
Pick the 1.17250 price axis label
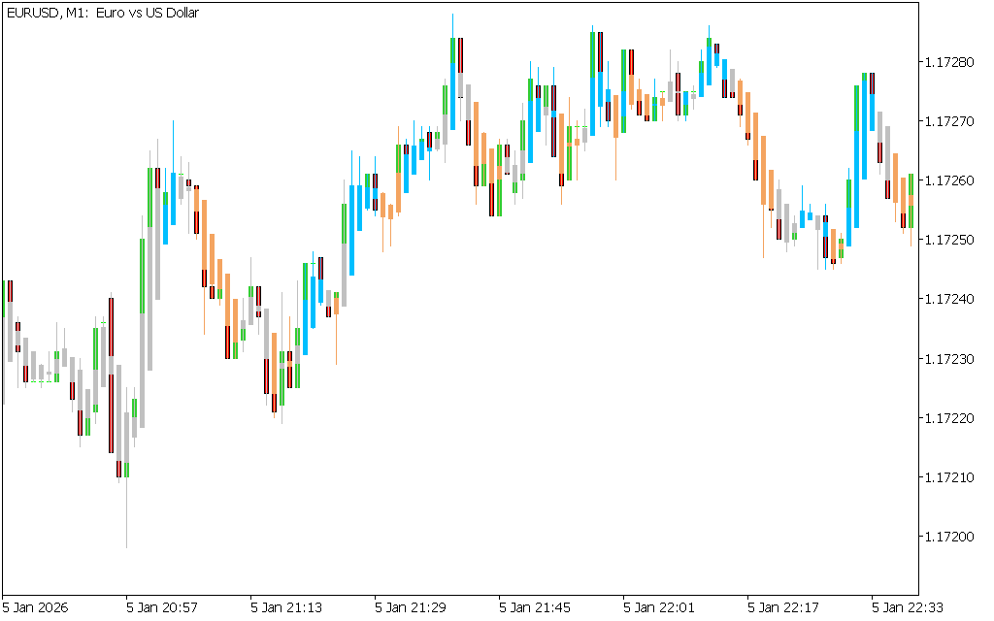pos(950,240)
